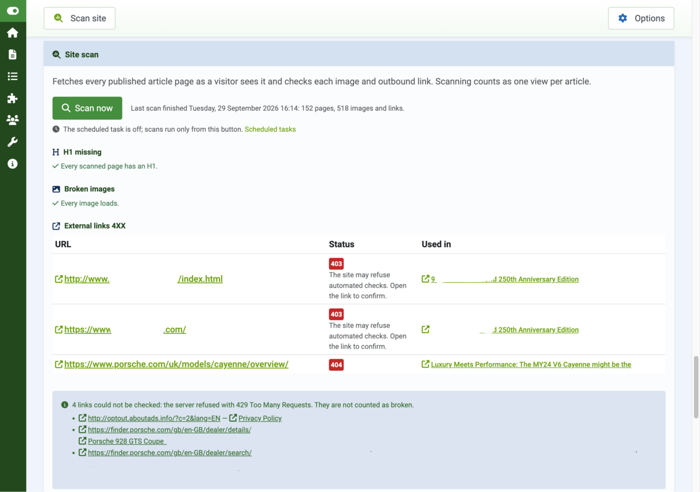Click the H1 missing heading
The image size is (700, 492).
(82, 152)
